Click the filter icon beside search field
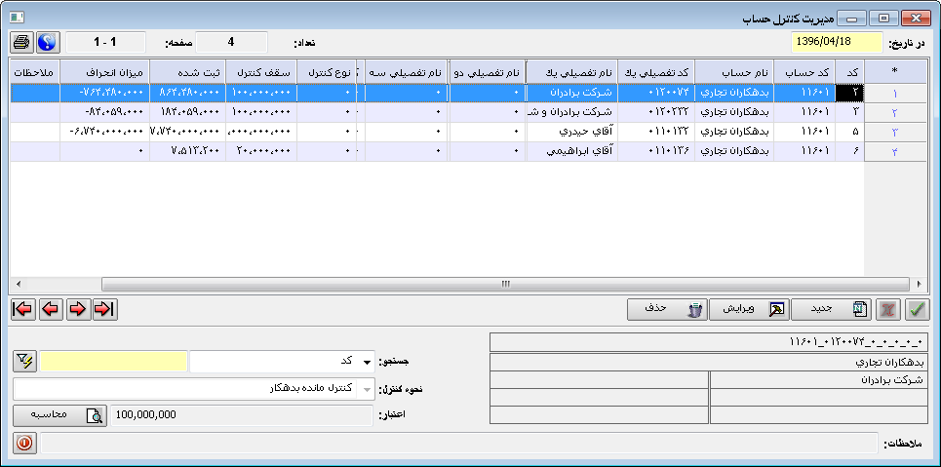 (x=24, y=361)
